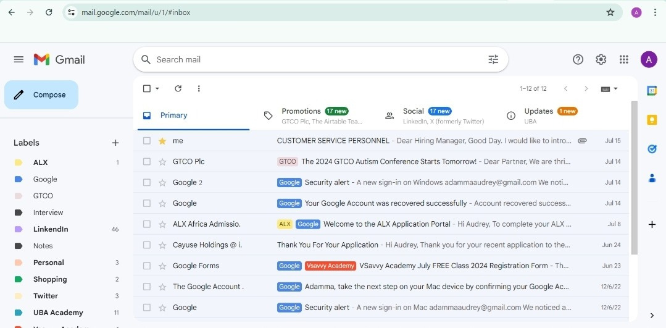
Task: Reload the page with browser refresh icon
Action: pos(49,12)
